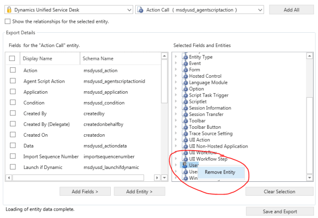Image resolution: width=318 pixels, height=218 pixels.
Task: Click the UII Workflow Step entity icon
Action: point(185,159)
